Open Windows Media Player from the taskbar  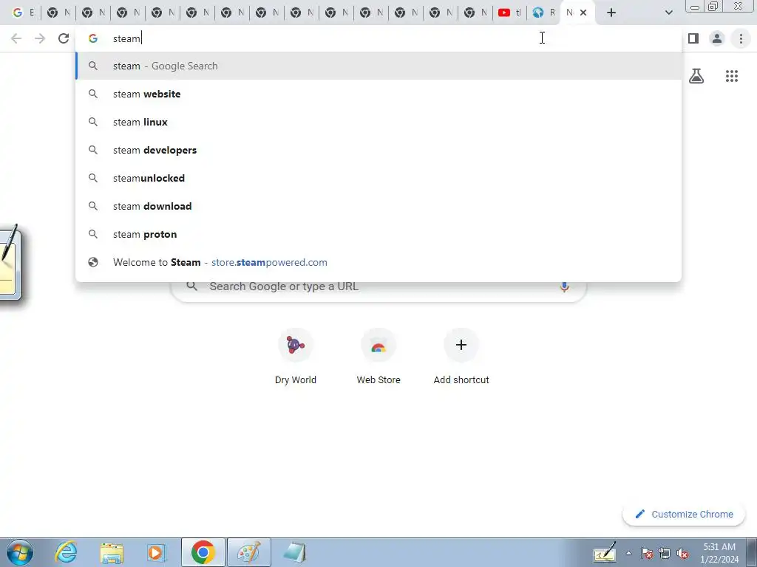(x=157, y=552)
